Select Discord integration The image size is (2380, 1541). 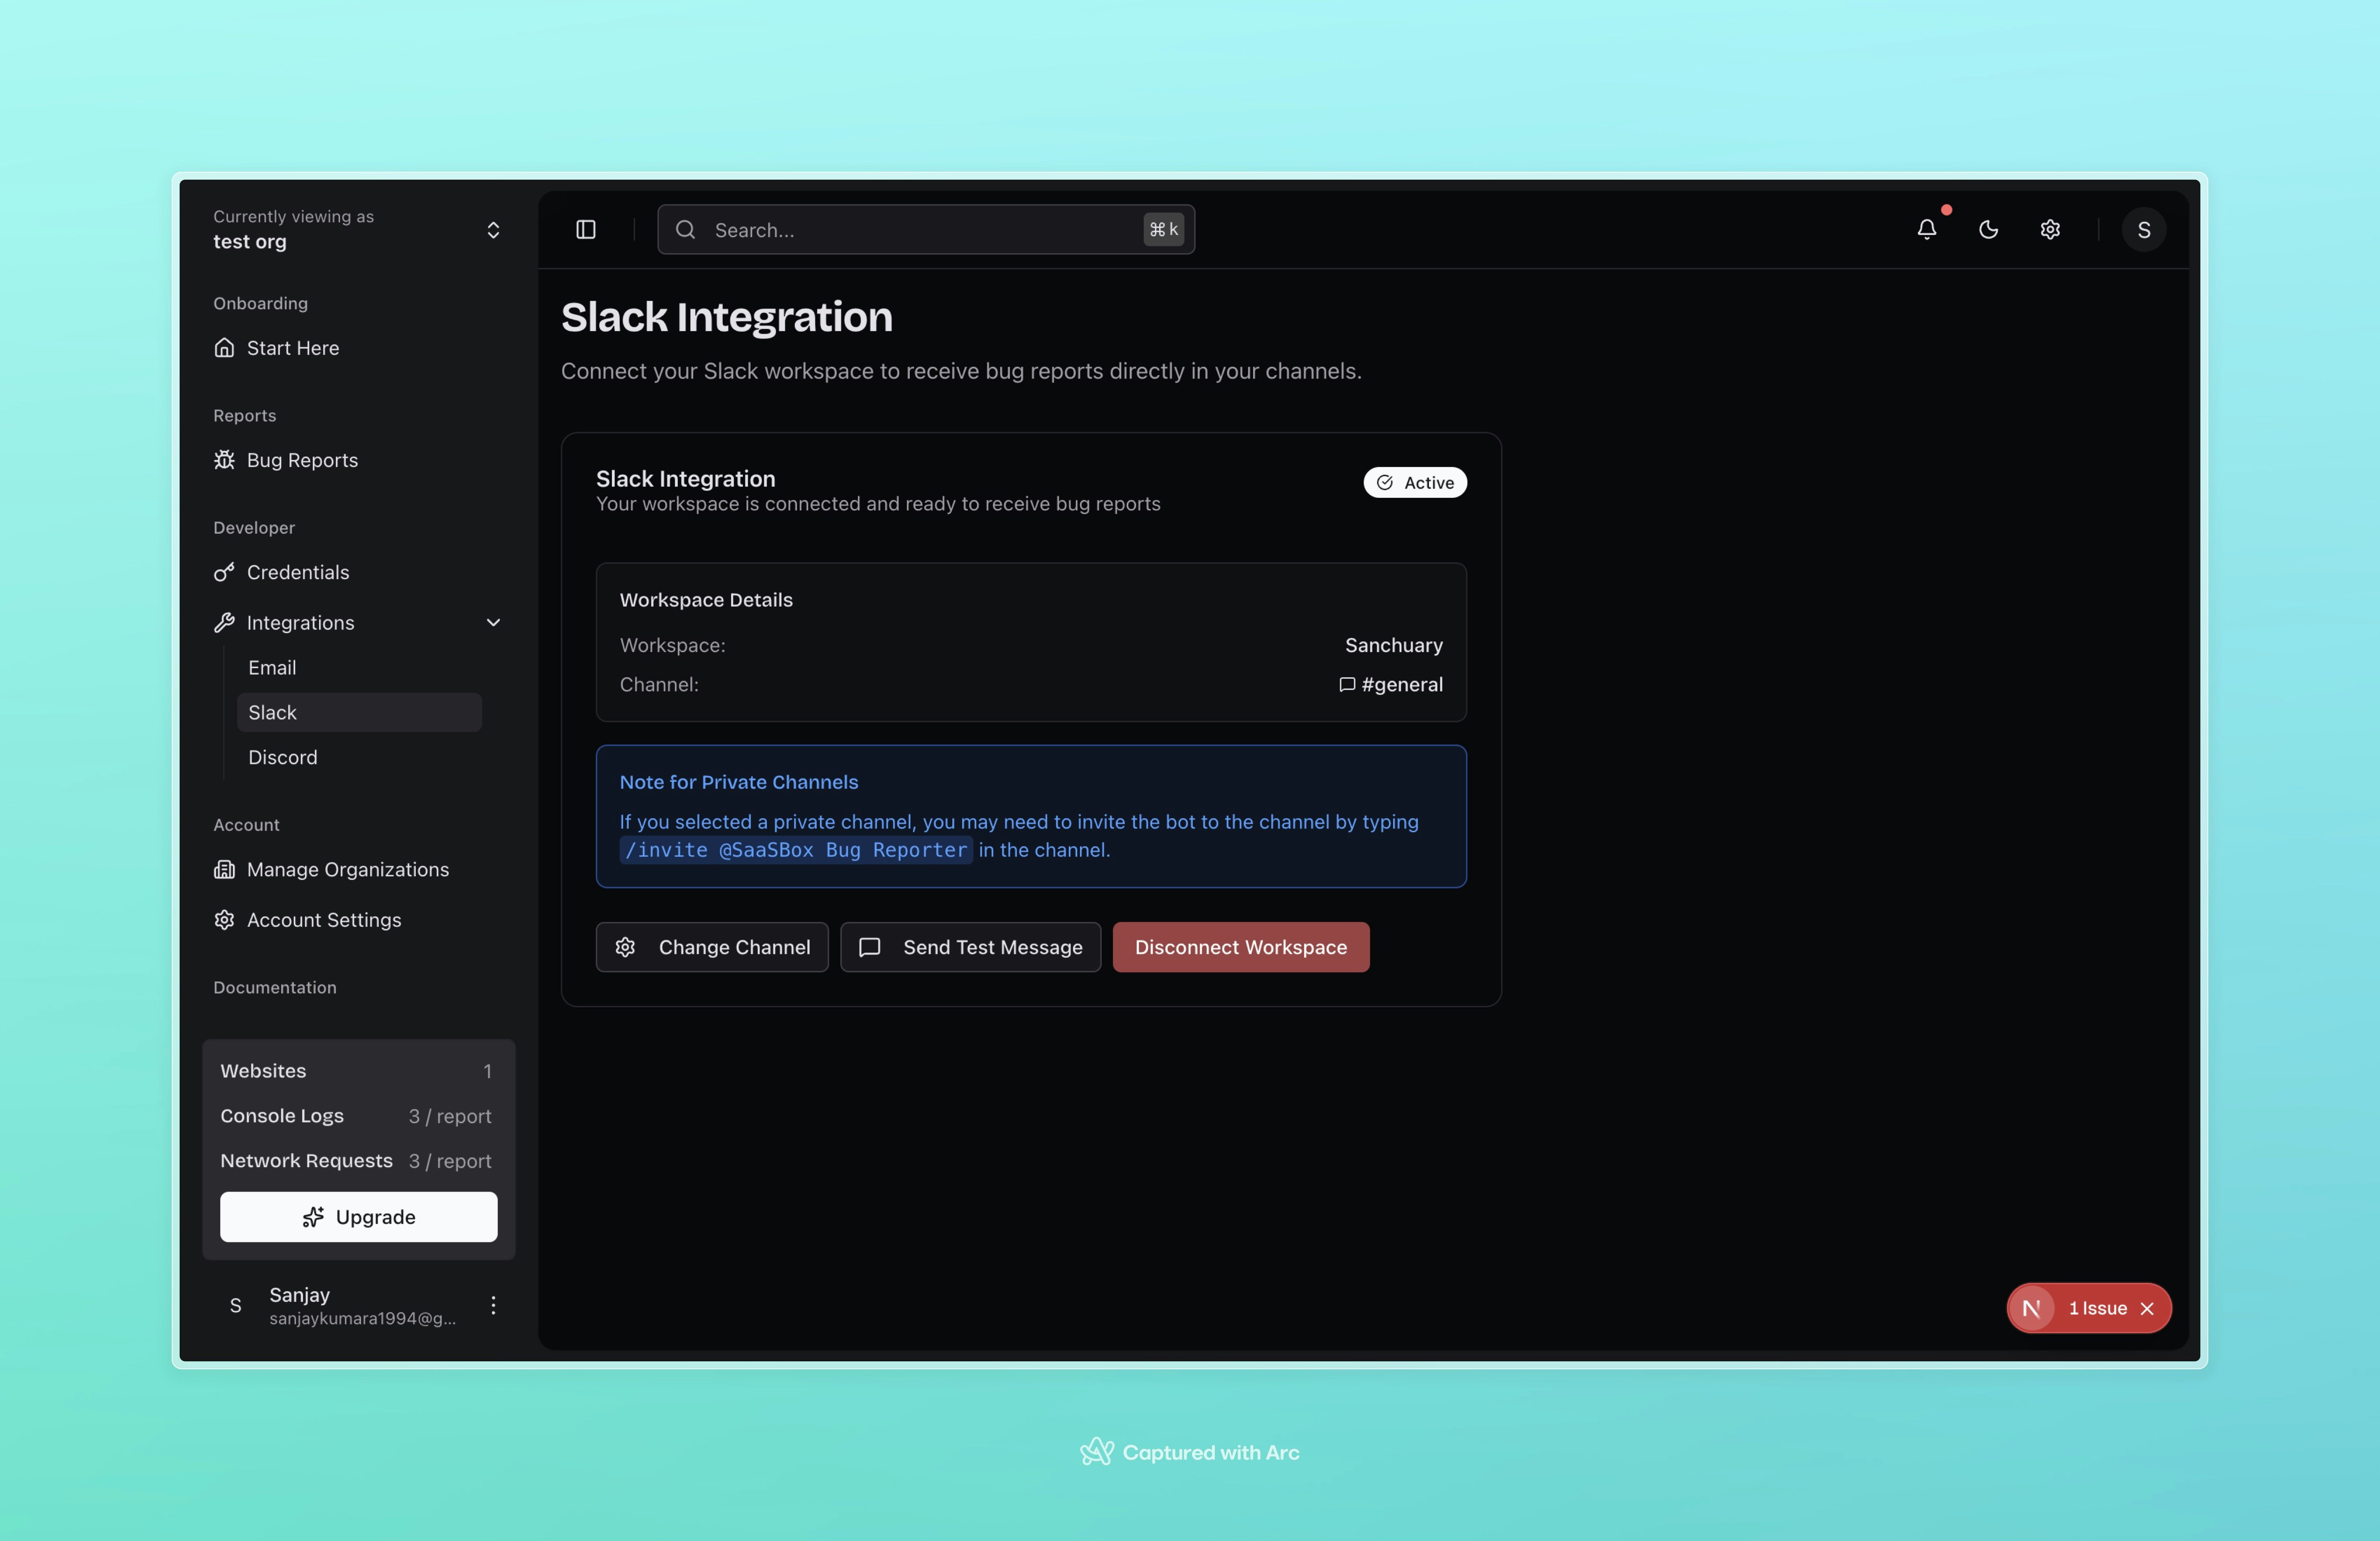[x=282, y=757]
